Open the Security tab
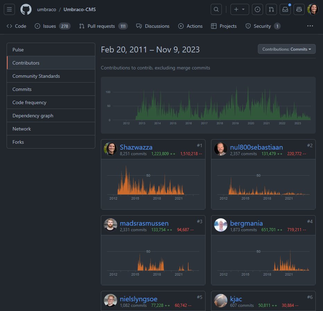This screenshot has width=323, height=311. pyautogui.click(x=263, y=26)
